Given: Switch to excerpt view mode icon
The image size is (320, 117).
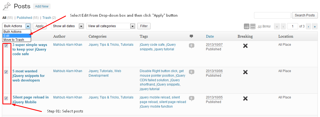Looking at the screenshot, I should tap(253, 26).
